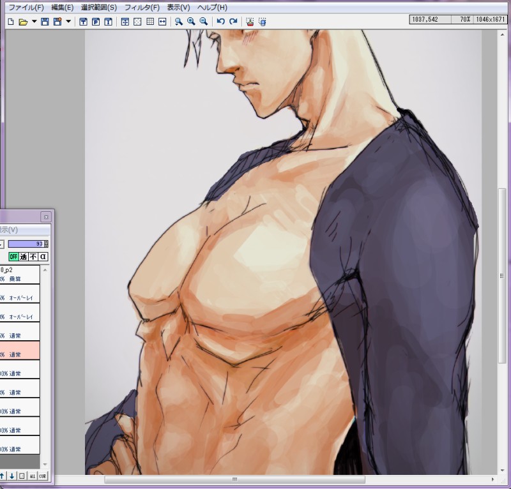This screenshot has width=511, height=489.
Task: Toggle the panel icon marked P
Action: [96, 22]
